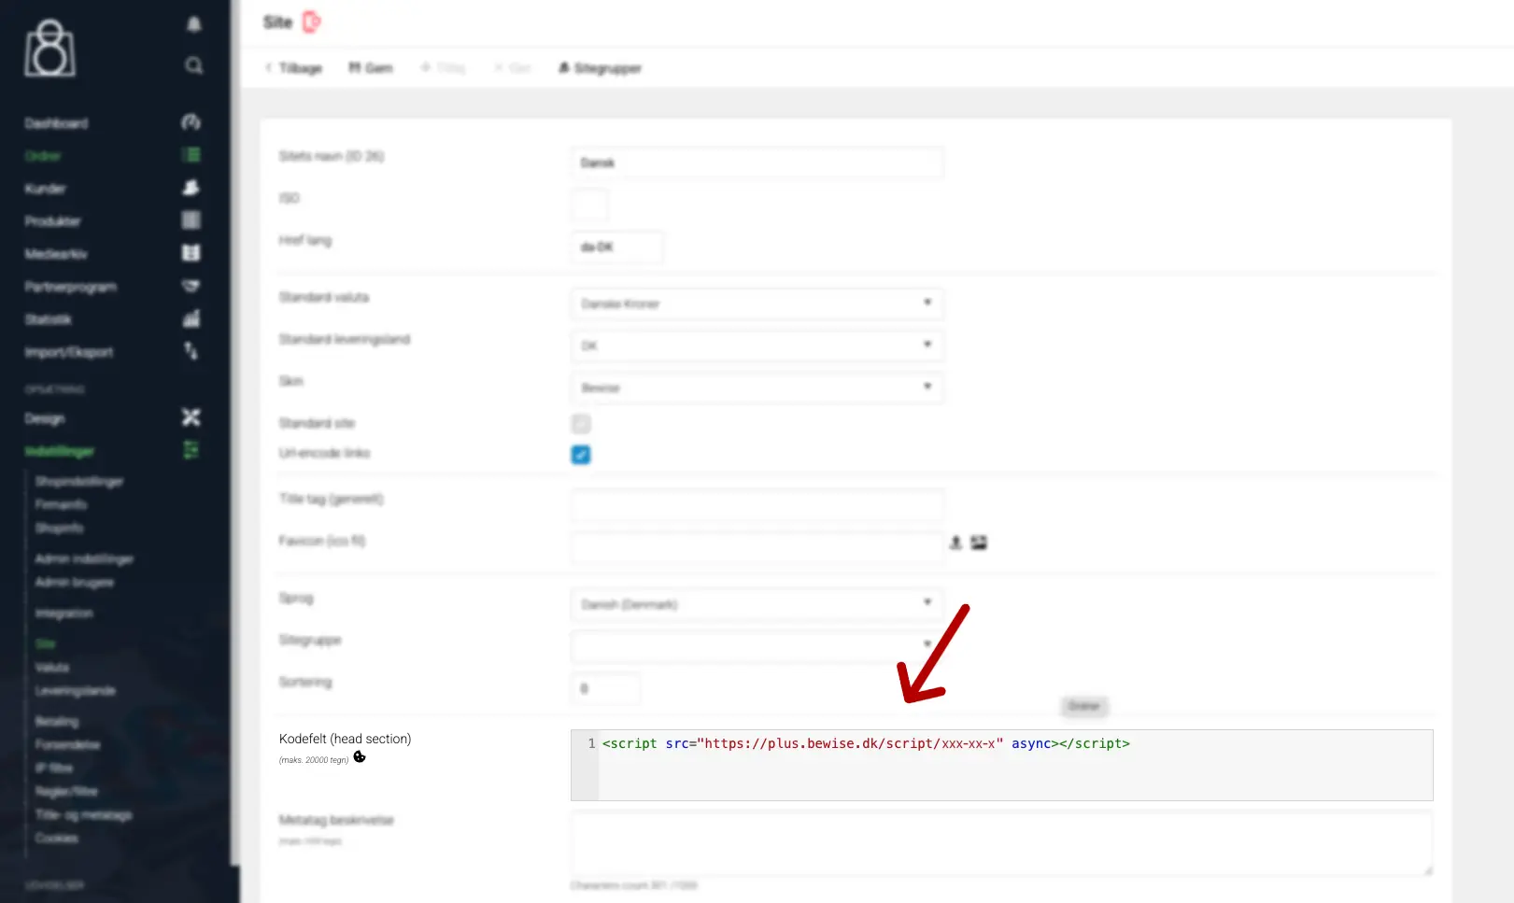The width and height of the screenshot is (1514, 903).
Task: Click the Sitets navn input field
Action: click(x=757, y=162)
